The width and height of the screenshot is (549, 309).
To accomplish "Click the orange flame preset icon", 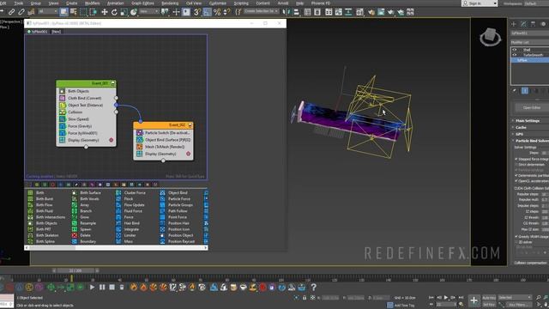I will pyautogui.click(x=134, y=288).
